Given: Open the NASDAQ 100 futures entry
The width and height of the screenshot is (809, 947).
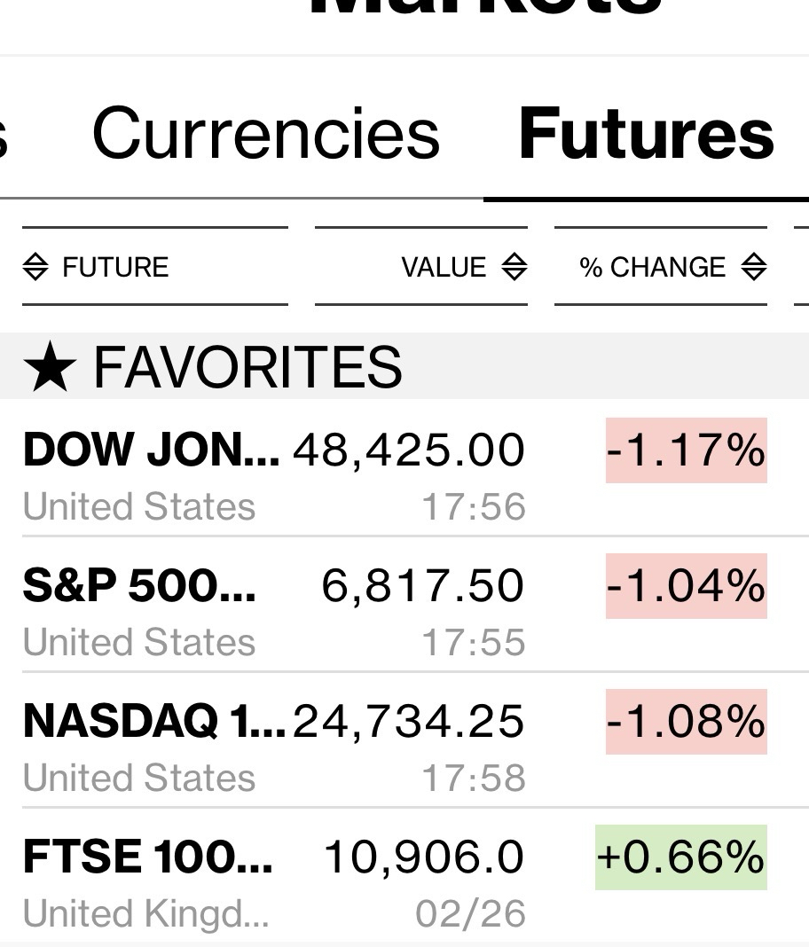Looking at the screenshot, I should 153,721.
